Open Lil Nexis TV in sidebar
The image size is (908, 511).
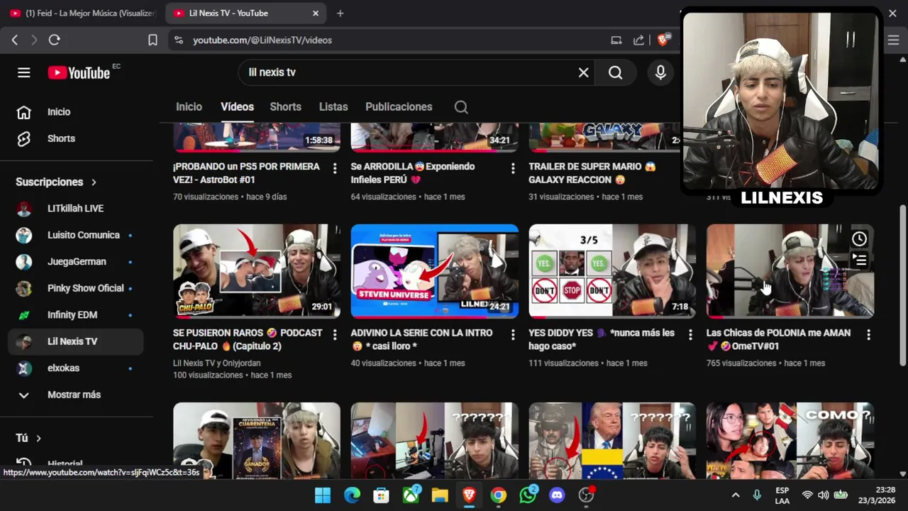(75, 341)
